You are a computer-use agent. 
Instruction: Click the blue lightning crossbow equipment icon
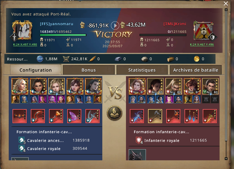click(x=137, y=116)
